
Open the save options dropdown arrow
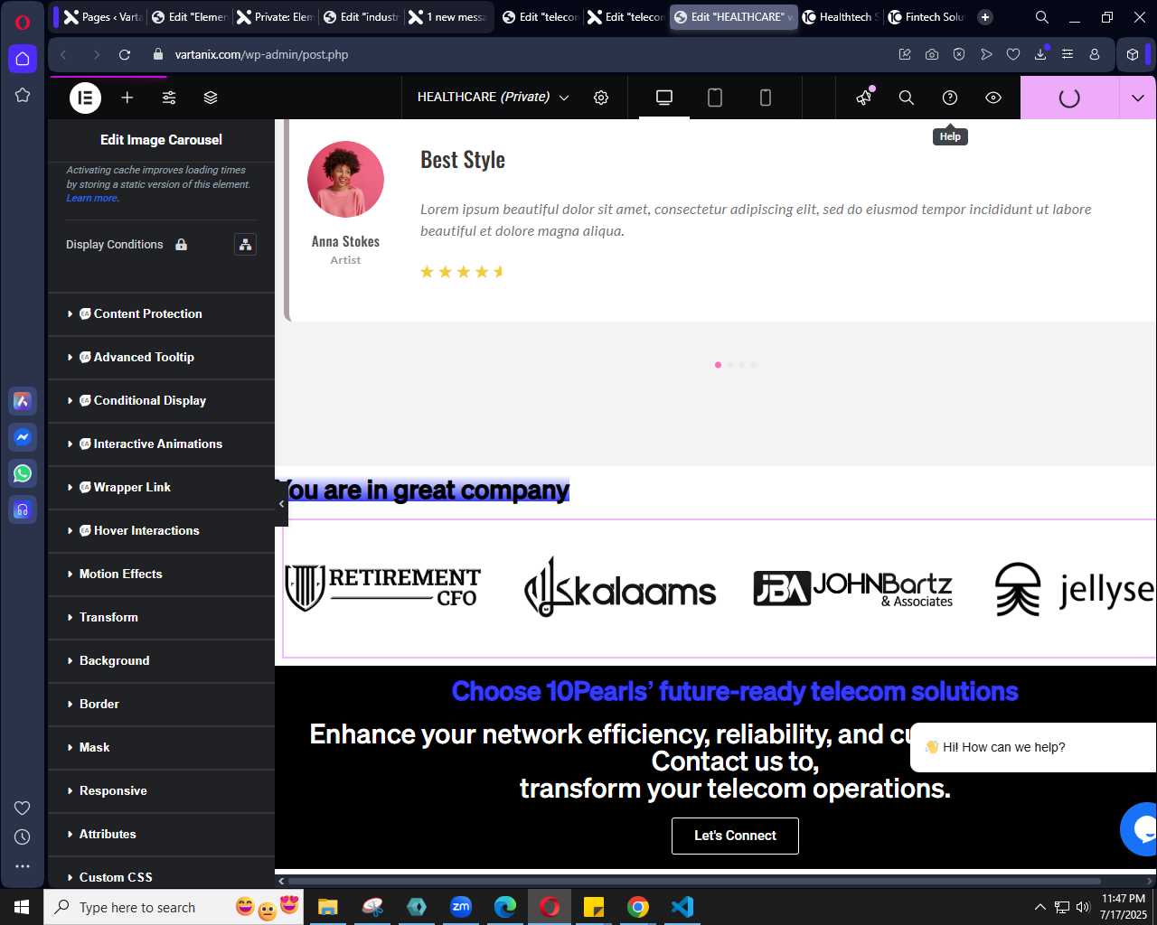pos(1138,98)
